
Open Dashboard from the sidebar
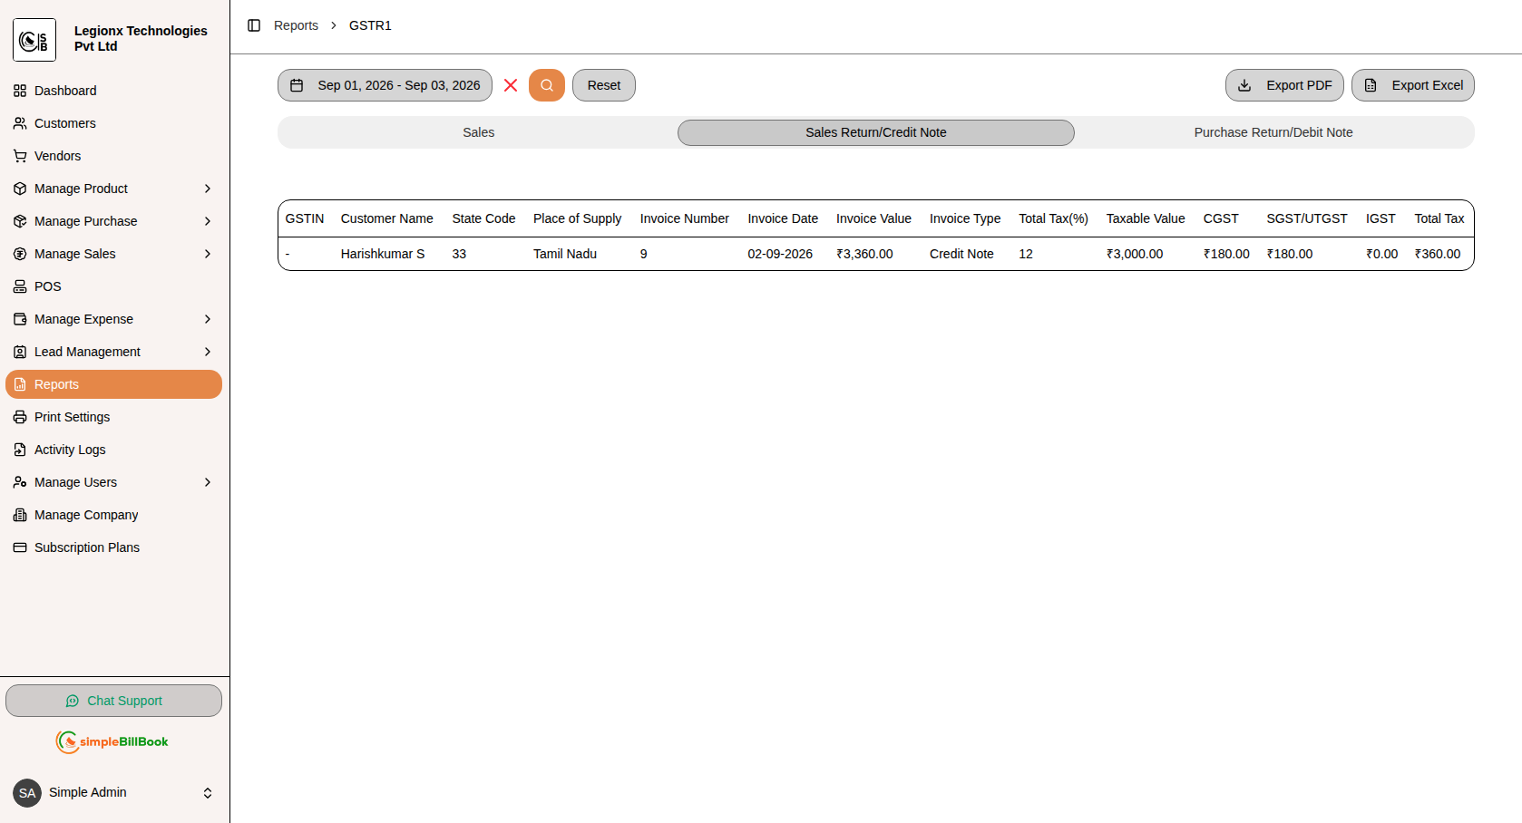coord(113,91)
